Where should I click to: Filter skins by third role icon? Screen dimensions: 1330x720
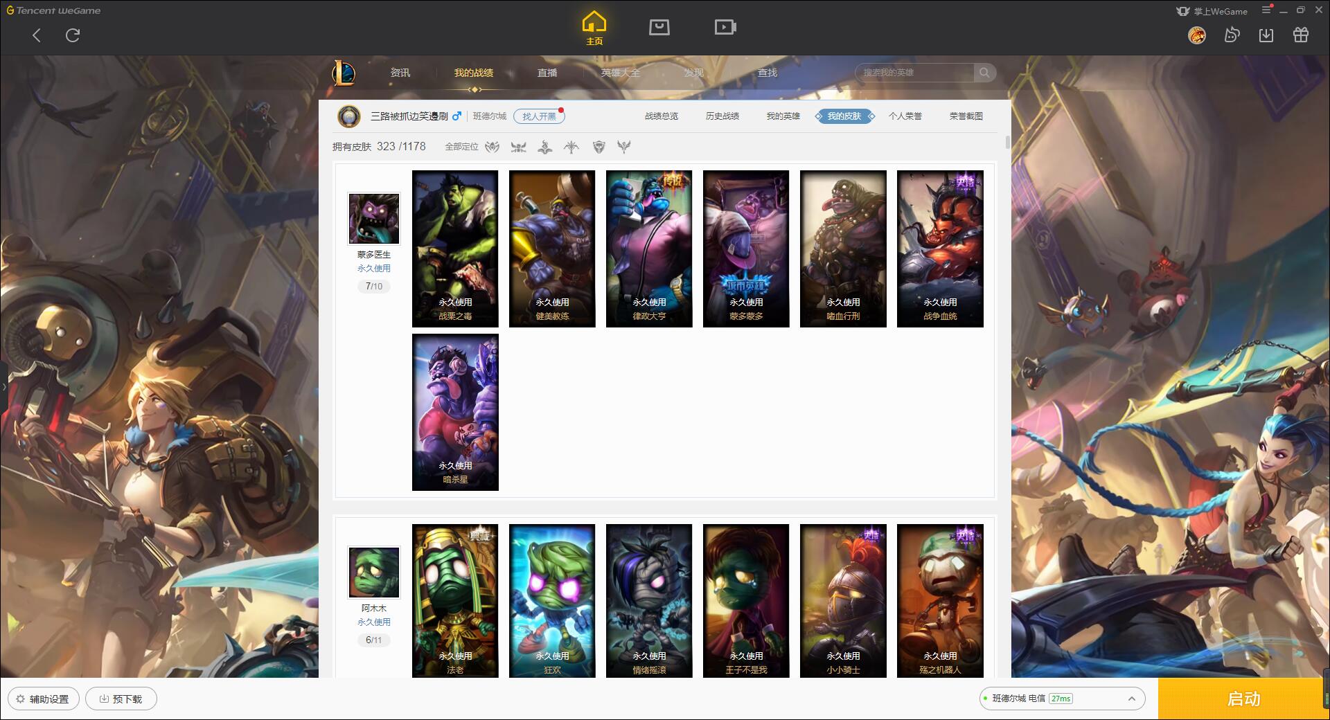coord(545,147)
